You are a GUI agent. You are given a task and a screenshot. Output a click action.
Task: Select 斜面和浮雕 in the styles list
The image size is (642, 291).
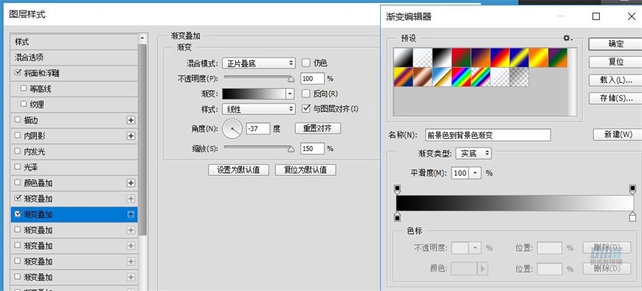pyautogui.click(x=74, y=73)
